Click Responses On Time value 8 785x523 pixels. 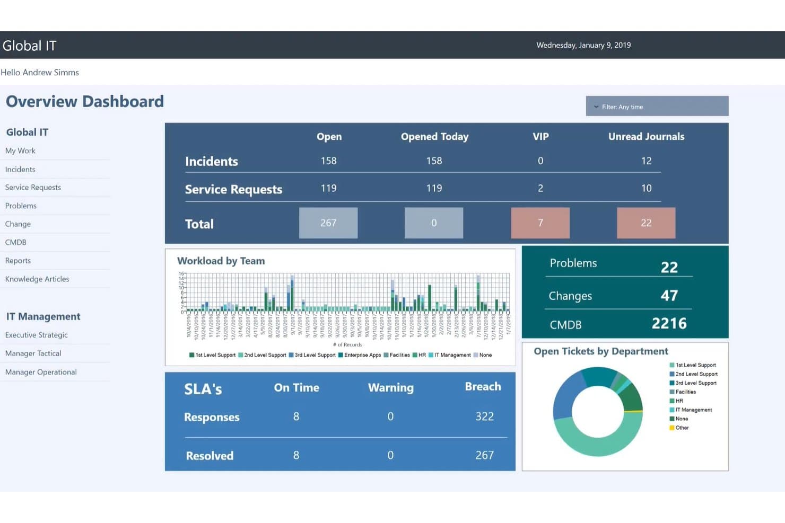coord(296,416)
